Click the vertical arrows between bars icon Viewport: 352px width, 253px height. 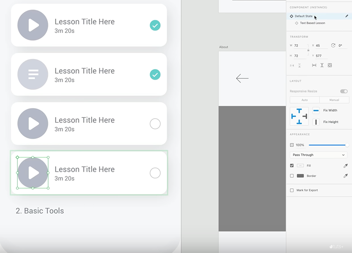pos(322,65)
